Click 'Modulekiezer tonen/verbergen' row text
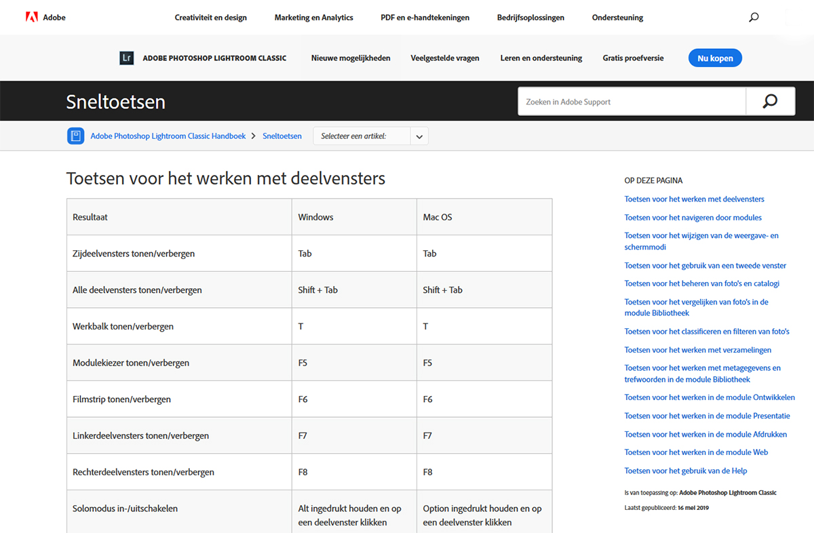Image resolution: width=814 pixels, height=533 pixels. 131,363
